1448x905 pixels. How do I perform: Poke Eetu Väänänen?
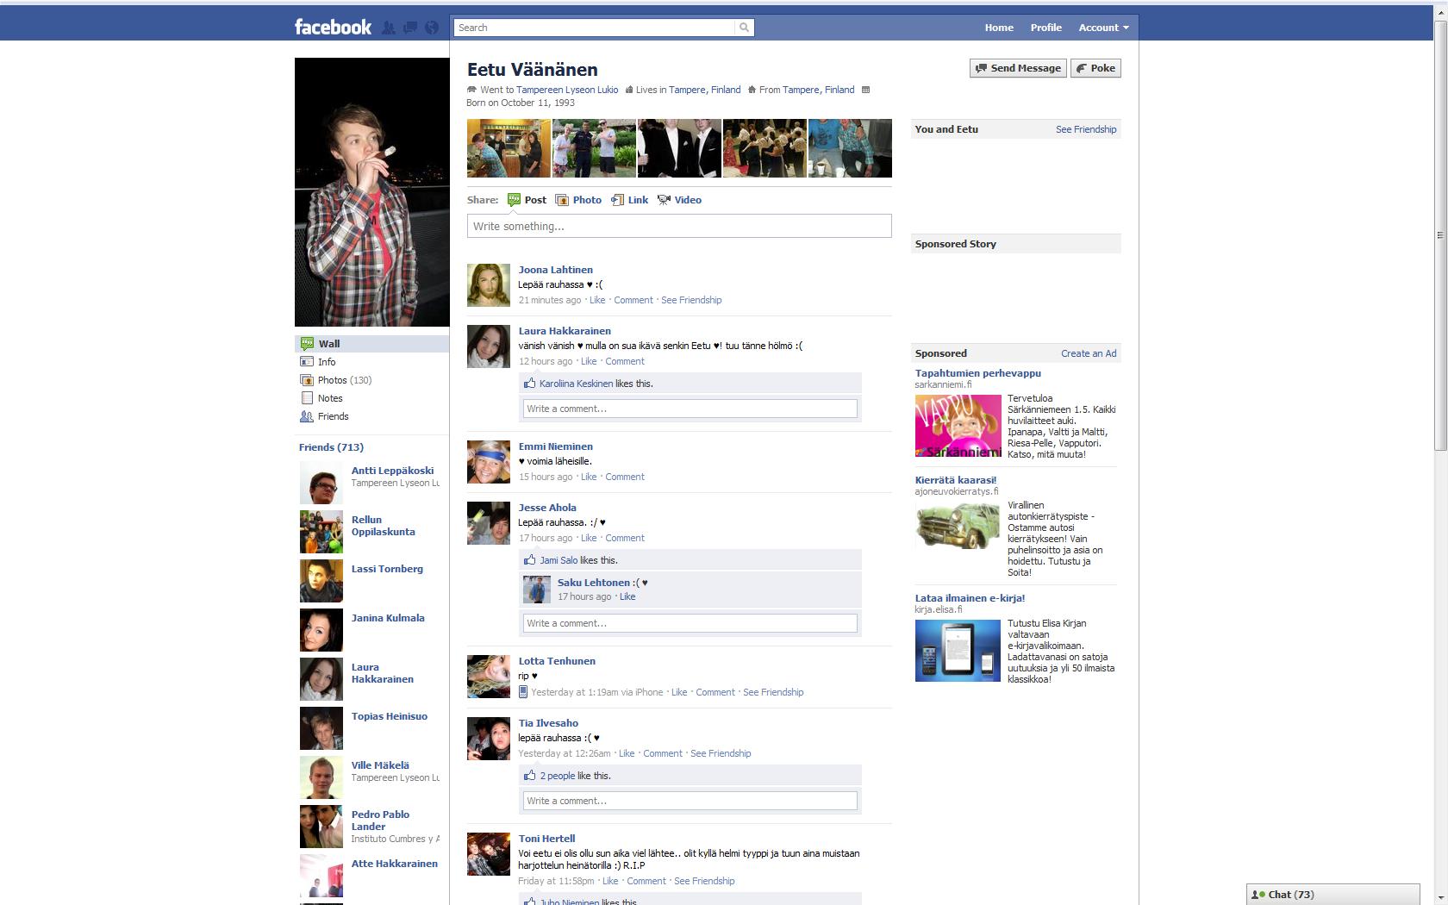pos(1095,68)
